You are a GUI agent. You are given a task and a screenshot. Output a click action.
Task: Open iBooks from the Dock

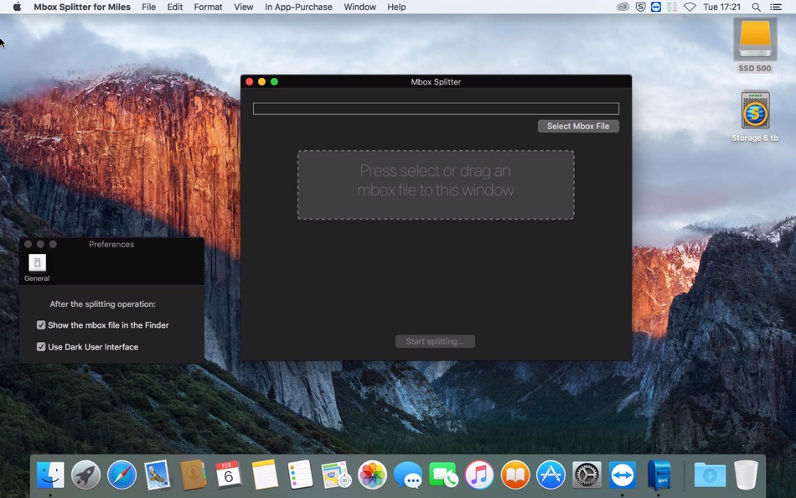click(x=515, y=475)
